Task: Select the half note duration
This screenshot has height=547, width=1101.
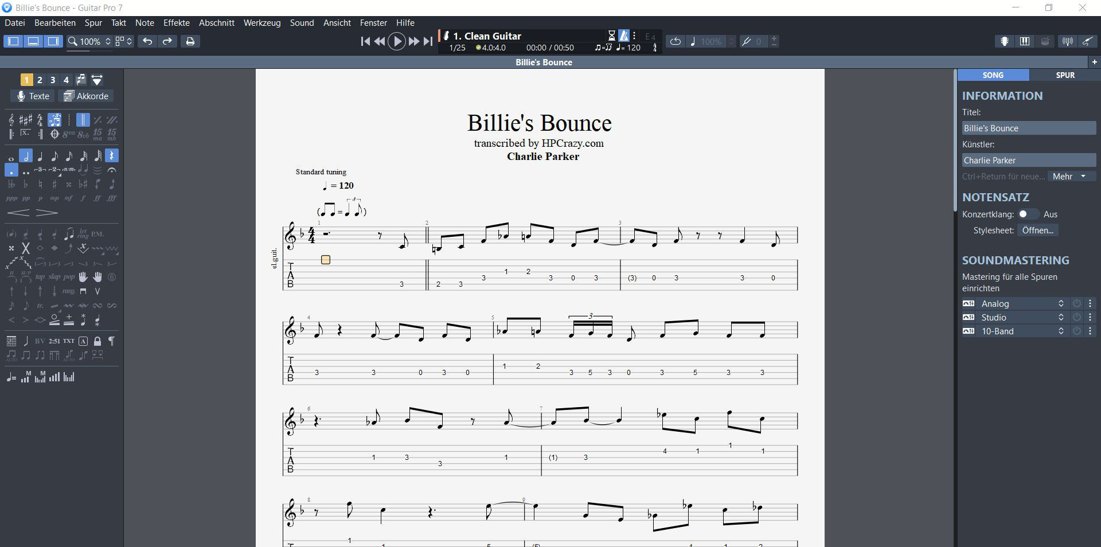Action: [26, 156]
